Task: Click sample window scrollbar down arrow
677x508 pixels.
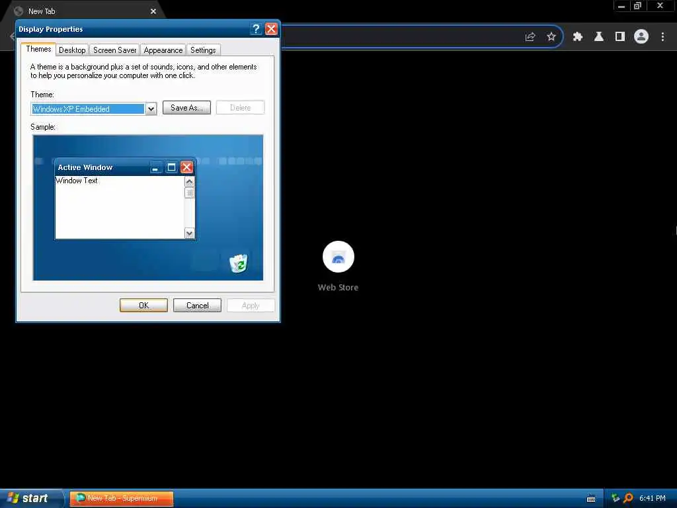Action: pyautogui.click(x=189, y=233)
